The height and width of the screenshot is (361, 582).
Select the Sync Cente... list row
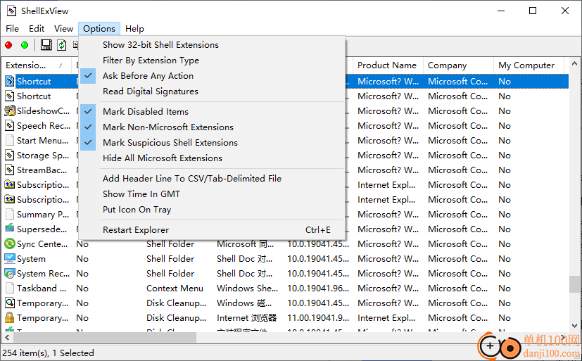286,243
